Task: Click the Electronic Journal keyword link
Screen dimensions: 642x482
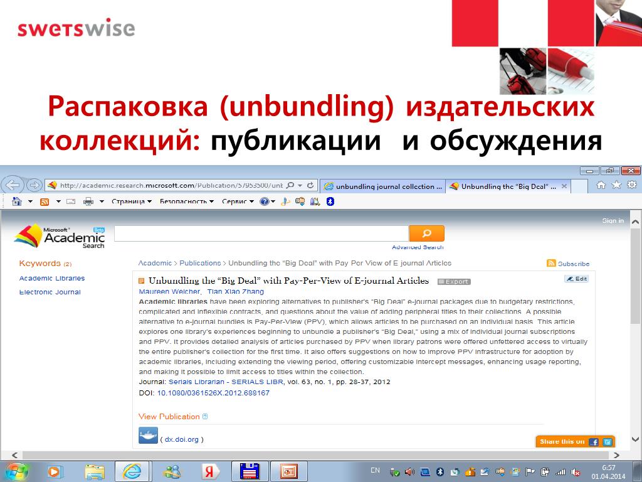Action: pyautogui.click(x=50, y=292)
